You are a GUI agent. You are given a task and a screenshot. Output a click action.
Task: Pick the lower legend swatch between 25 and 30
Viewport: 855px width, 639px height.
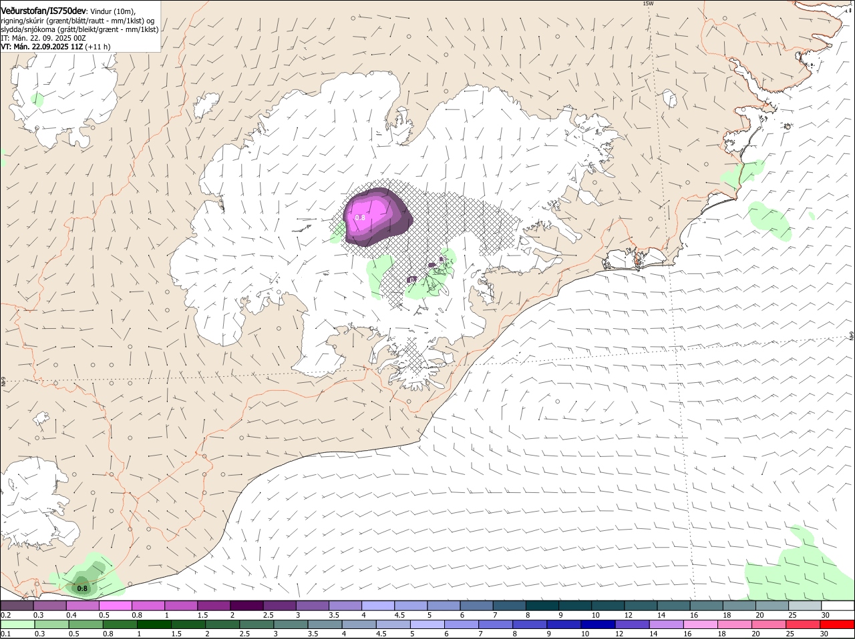[x=804, y=624]
